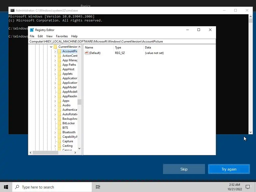Screen dimensions: 256x192
Task: Click the registry address bar path
Action: 122,41
